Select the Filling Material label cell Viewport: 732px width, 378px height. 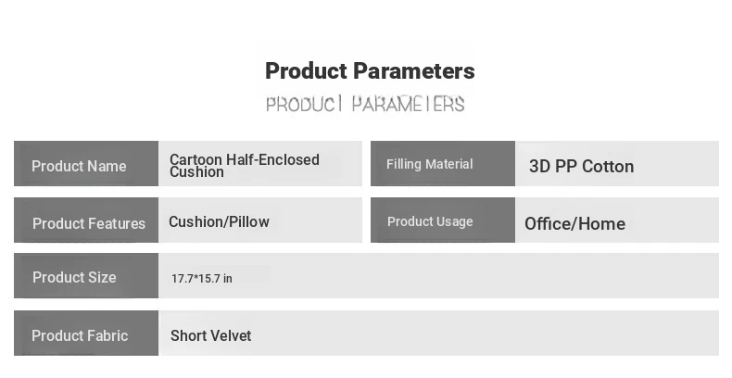pos(443,163)
